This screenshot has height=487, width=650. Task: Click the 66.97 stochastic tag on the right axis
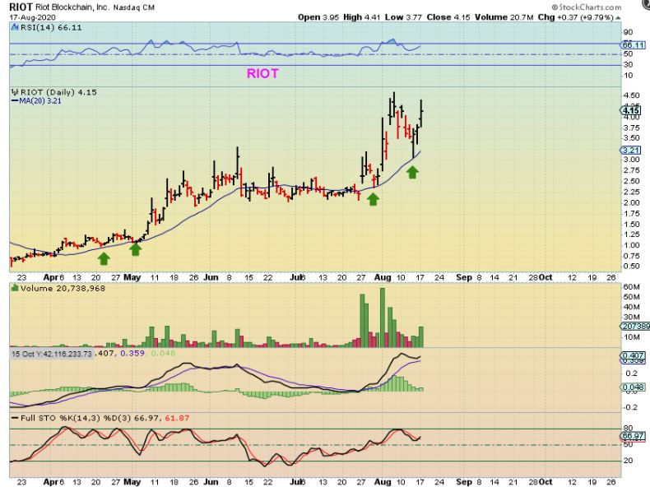[633, 436]
